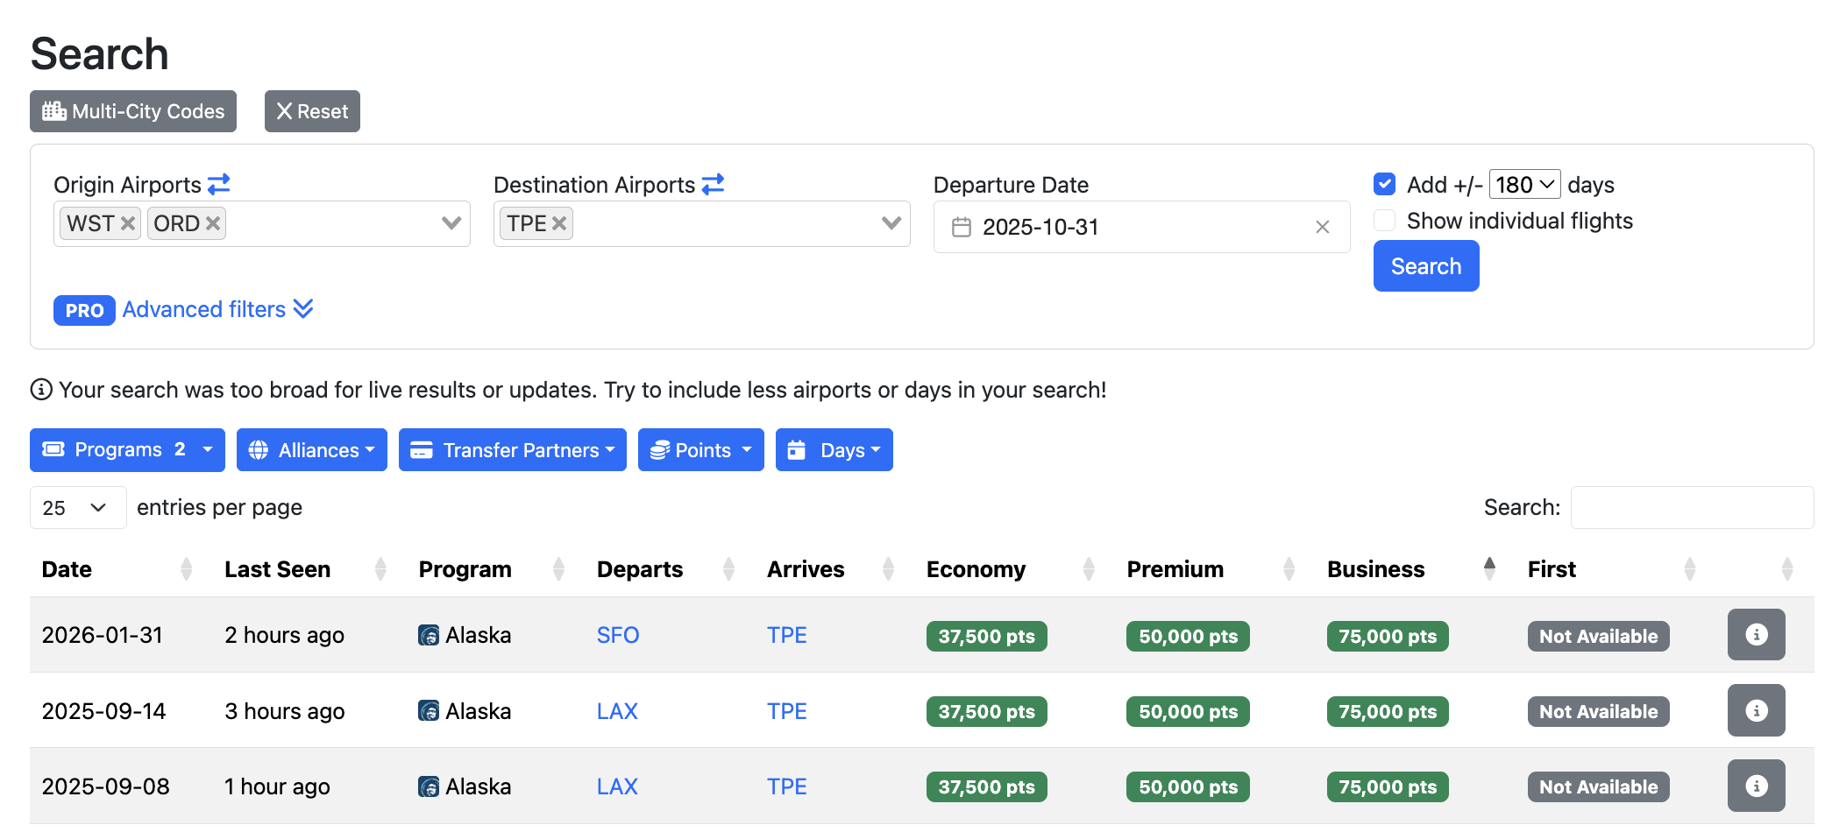Open TPE link in 2026-01-31 row

[x=787, y=635]
